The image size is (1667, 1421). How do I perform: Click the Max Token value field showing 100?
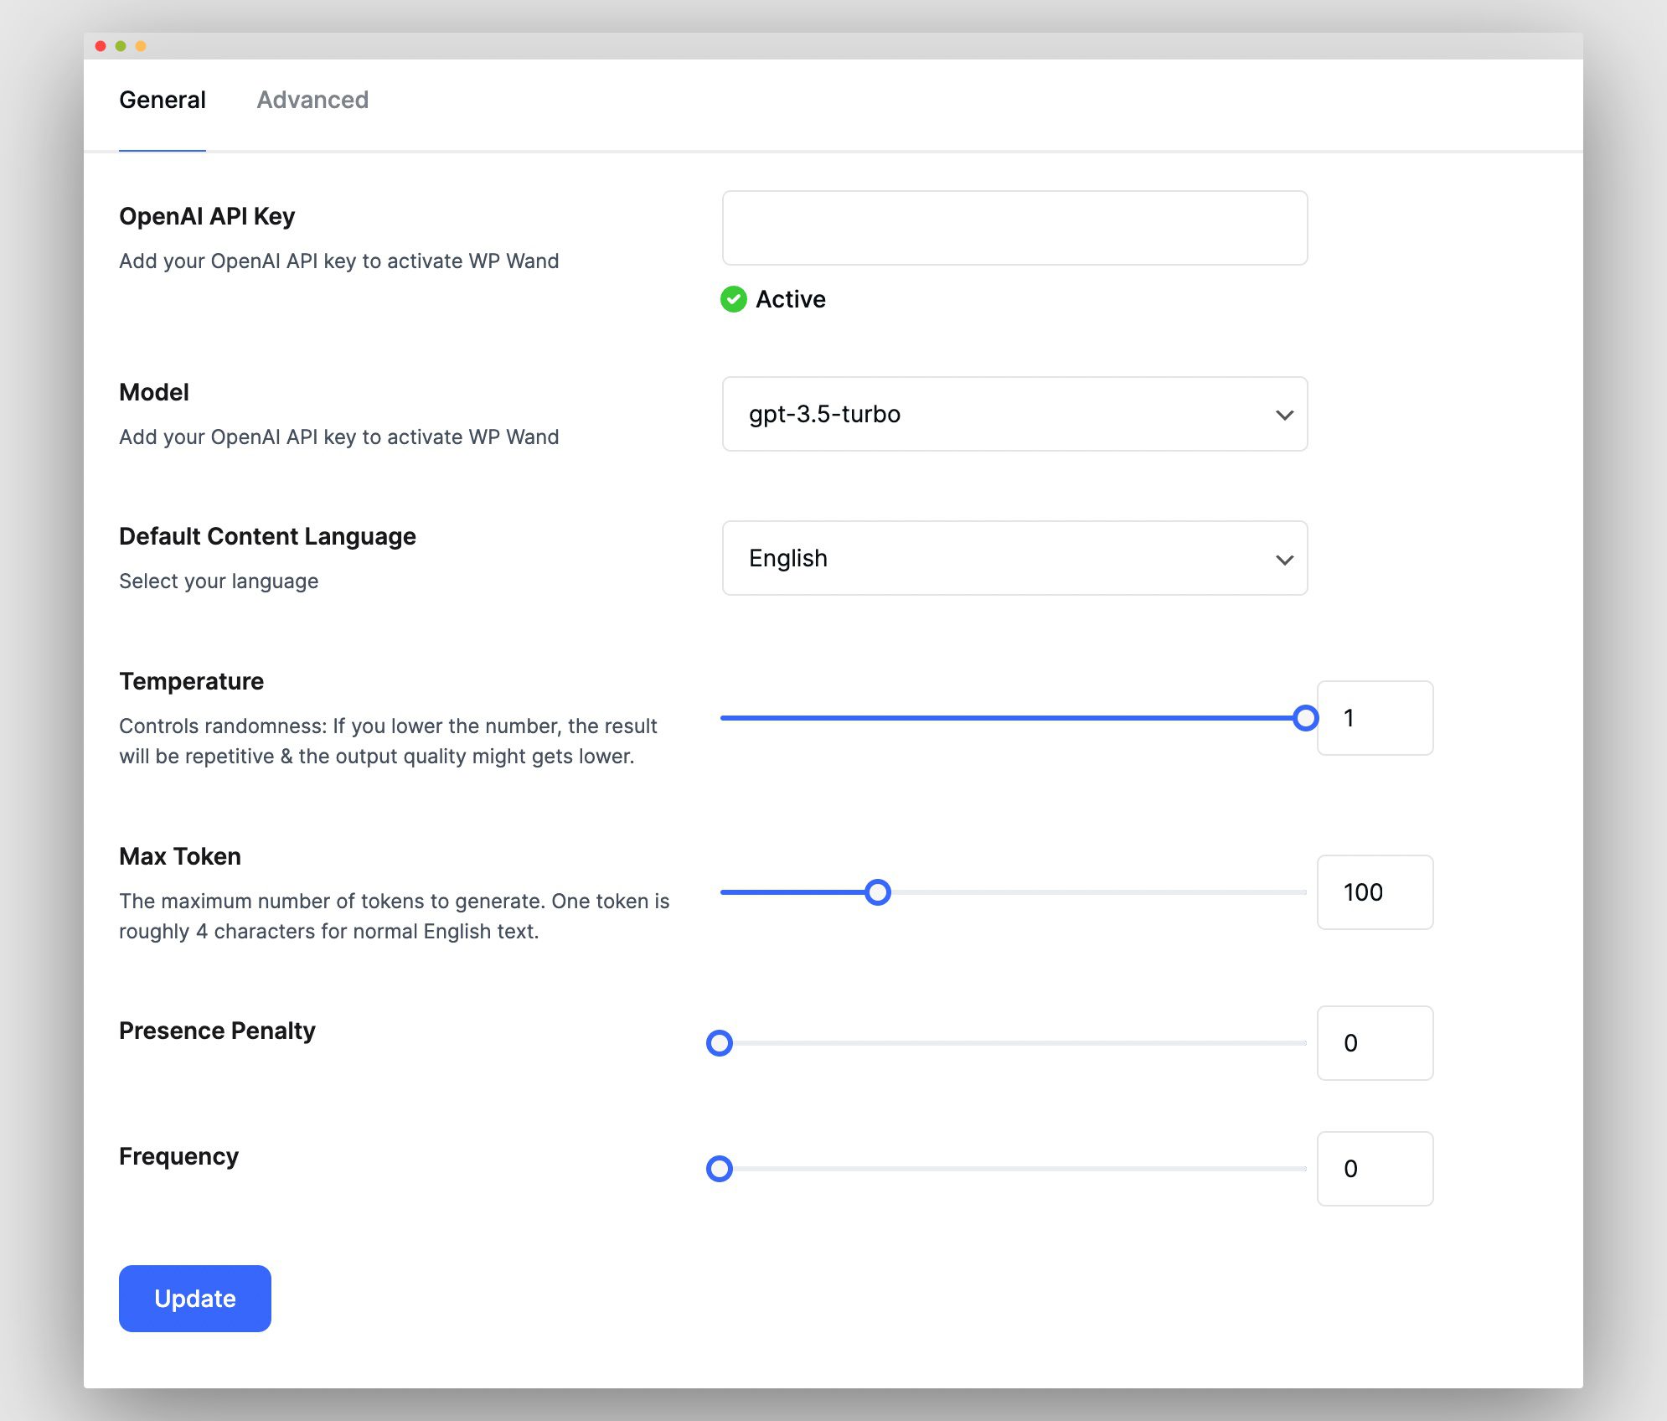[1375, 892]
